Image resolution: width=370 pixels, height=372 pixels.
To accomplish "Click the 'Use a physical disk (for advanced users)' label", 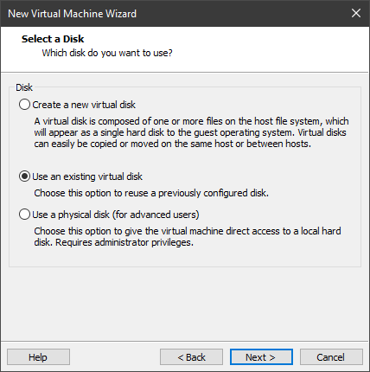I will (116, 215).
